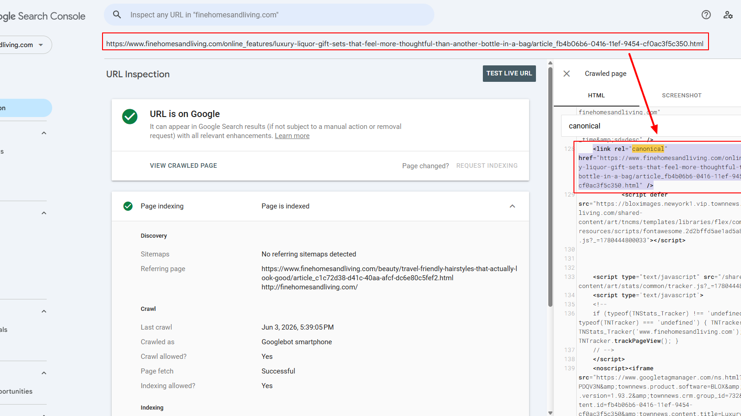Close the Crawled page panel
The height and width of the screenshot is (416, 741).
coord(567,74)
